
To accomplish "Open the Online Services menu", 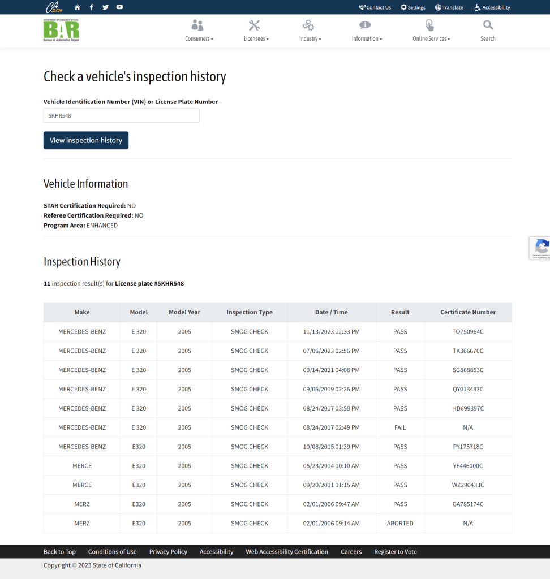I will tap(431, 31).
